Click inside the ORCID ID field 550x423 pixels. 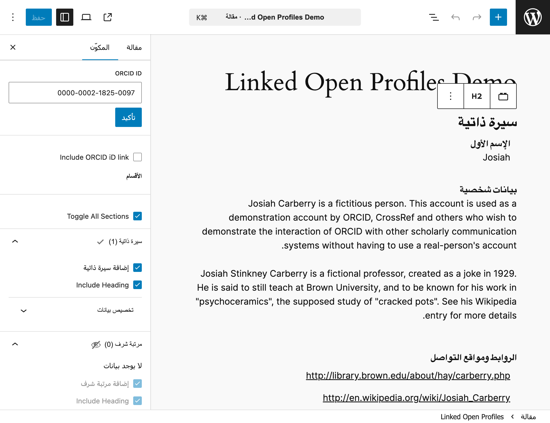pyautogui.click(x=75, y=93)
